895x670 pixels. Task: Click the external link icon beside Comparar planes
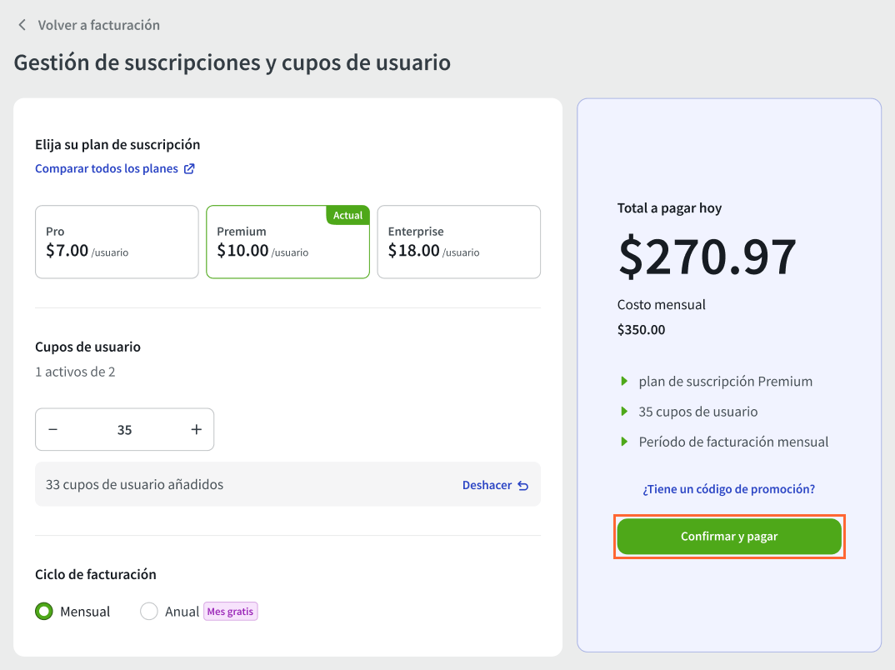(189, 168)
